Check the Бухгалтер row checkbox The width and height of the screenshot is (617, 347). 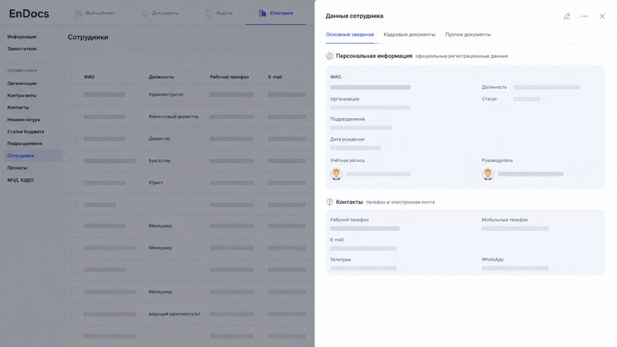pyautogui.click(x=74, y=161)
